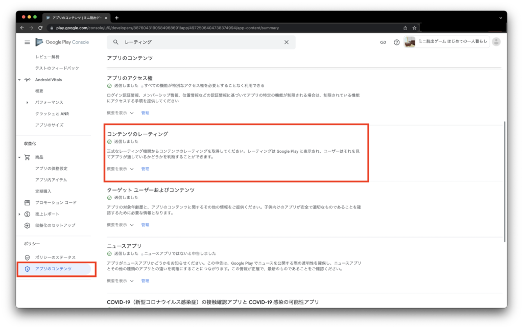523x329 pixels.
Task: Click the Google Play Console logo
Action: point(62,42)
